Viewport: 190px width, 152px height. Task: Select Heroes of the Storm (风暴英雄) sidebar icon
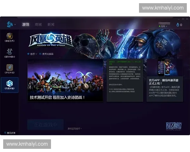[x=9, y=84]
